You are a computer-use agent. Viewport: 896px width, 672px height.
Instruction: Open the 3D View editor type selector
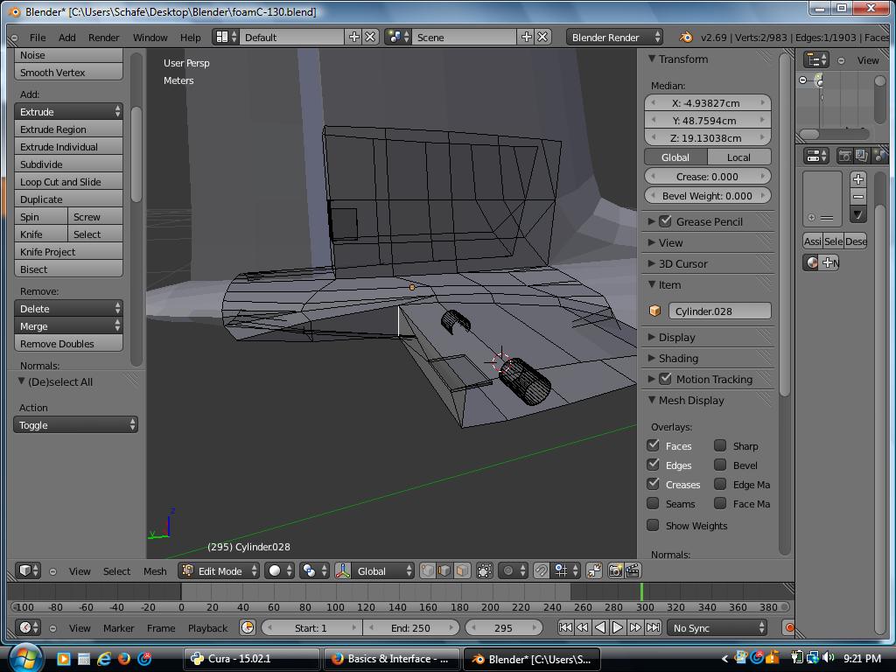27,570
